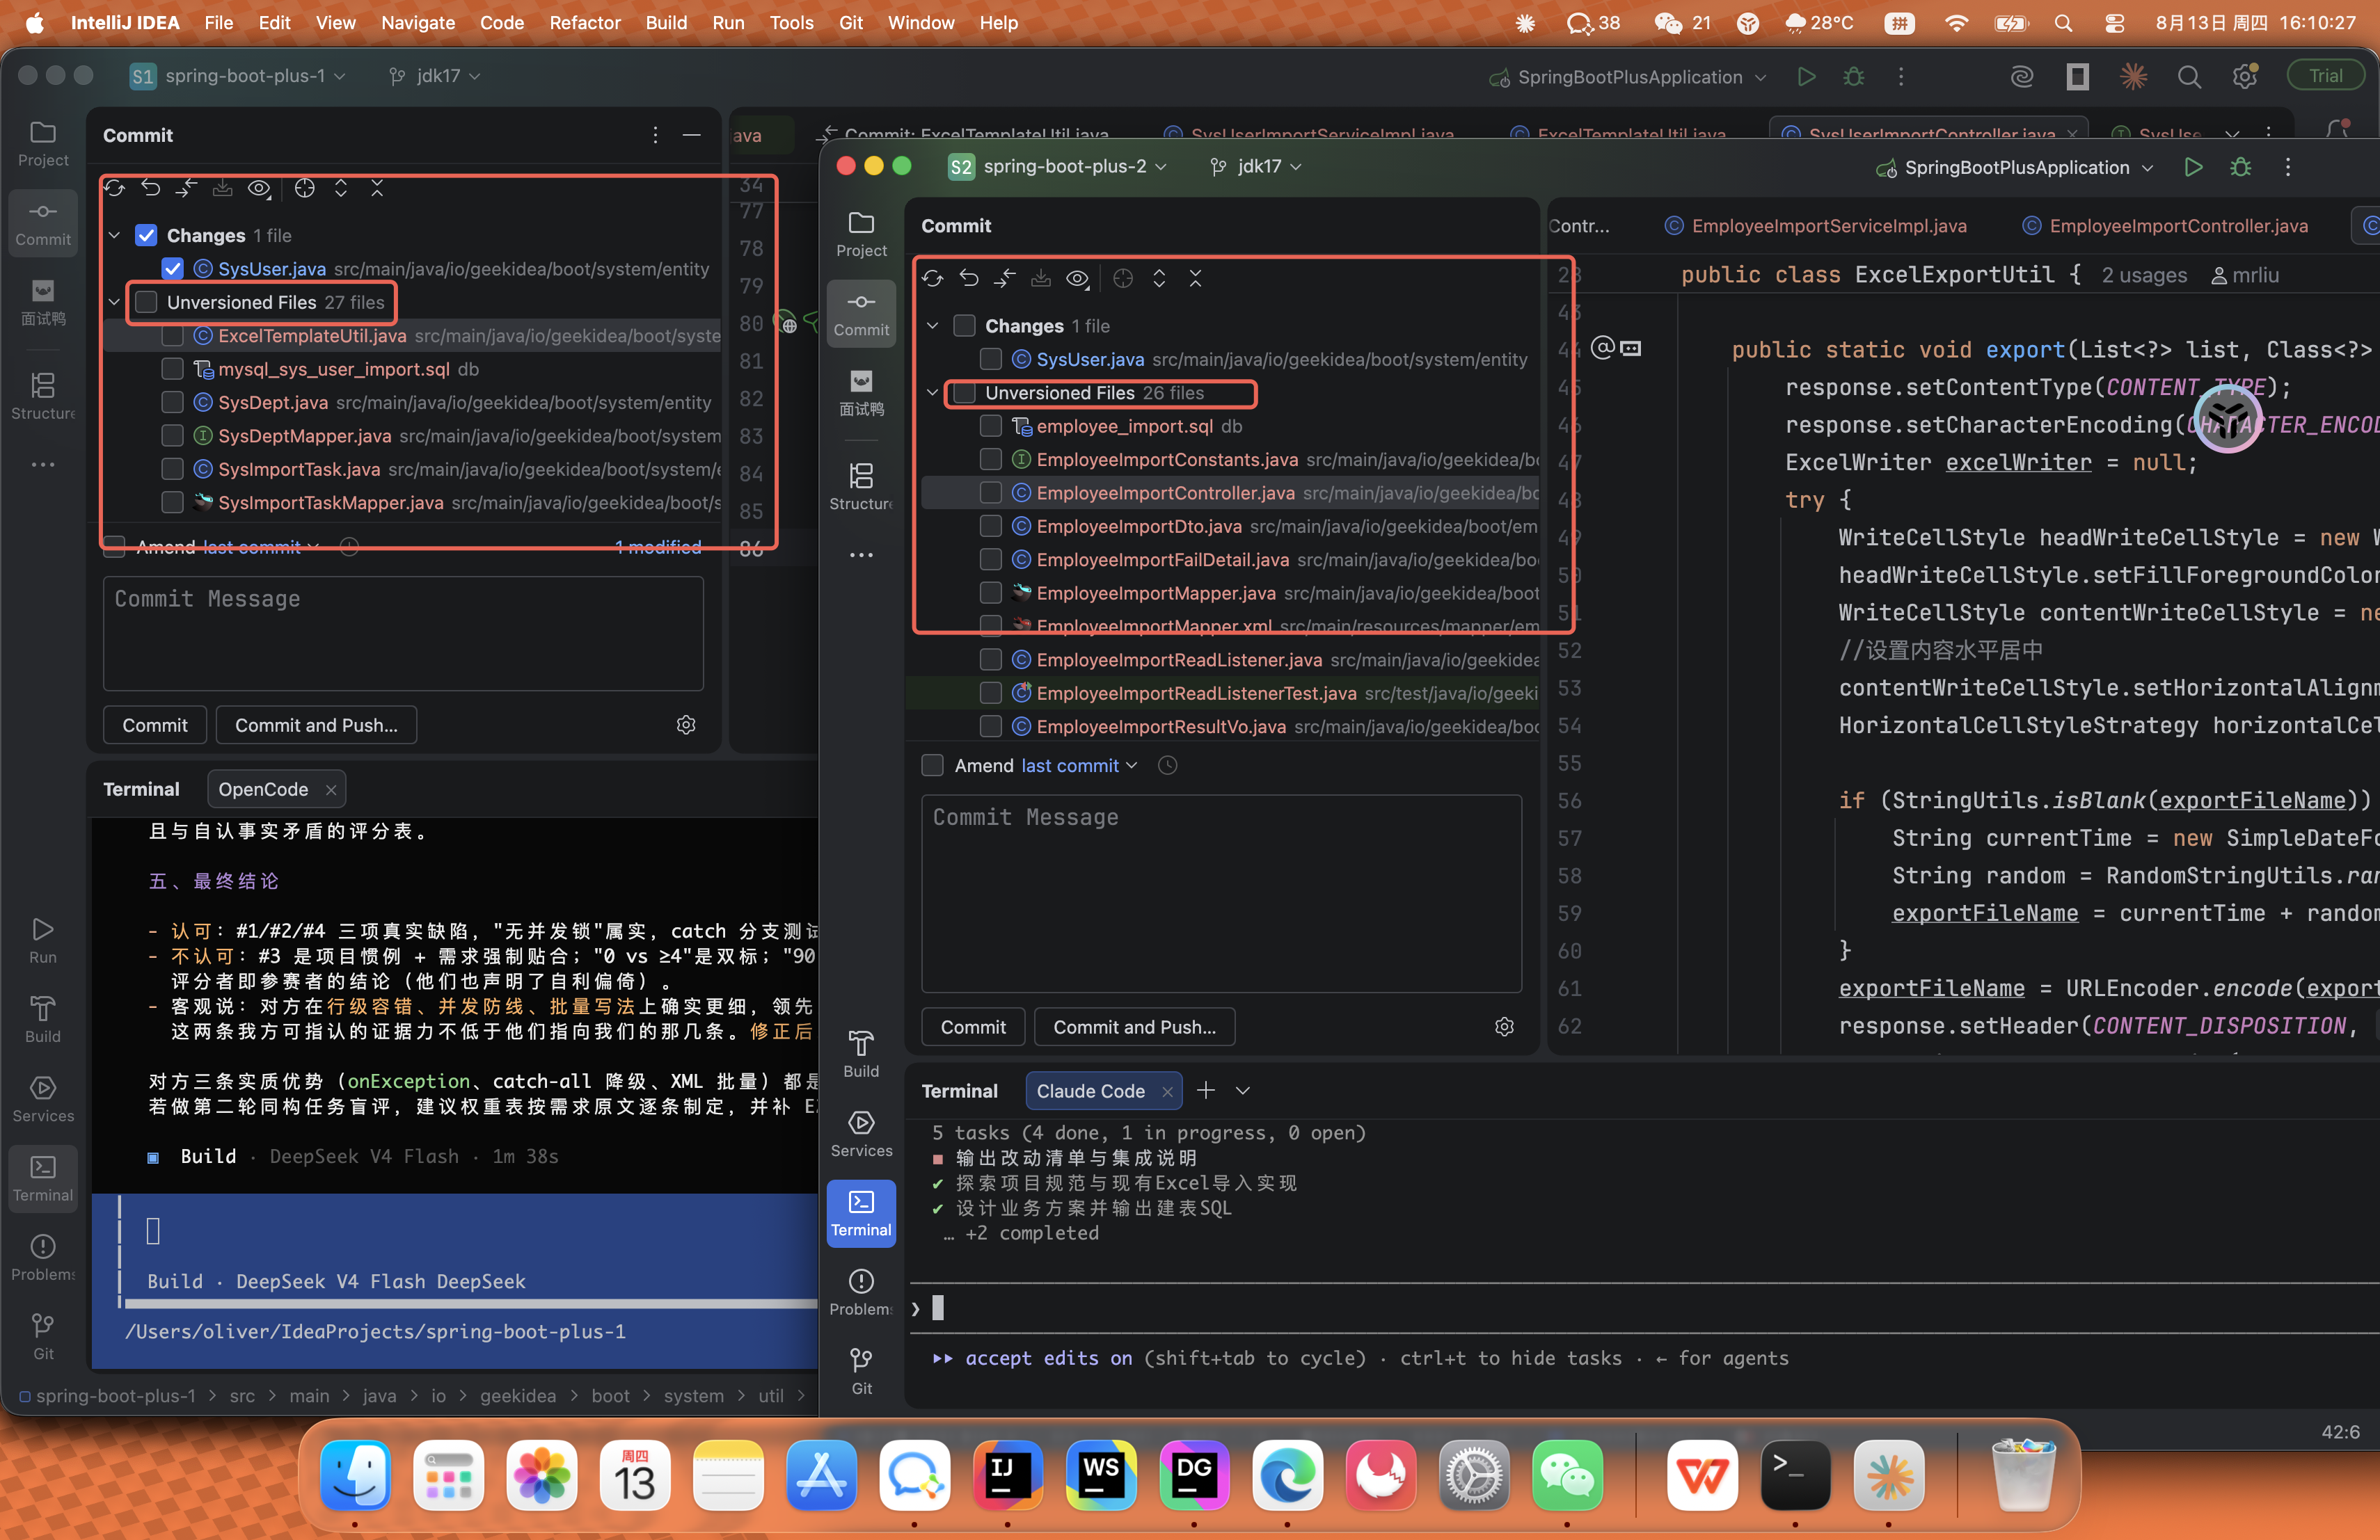Add new terminal tab in spring-boot-plus-2
This screenshot has height=1540, width=2380.
(1206, 1090)
